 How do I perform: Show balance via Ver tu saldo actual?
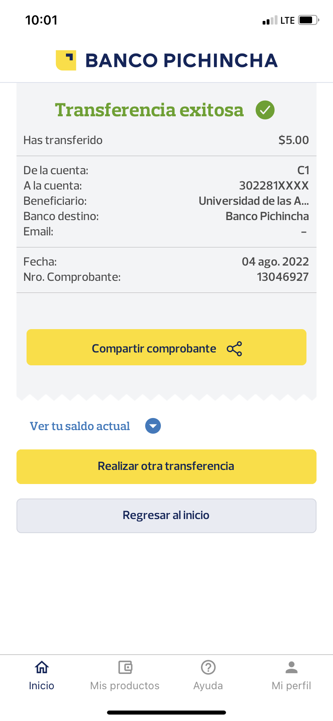click(x=80, y=426)
